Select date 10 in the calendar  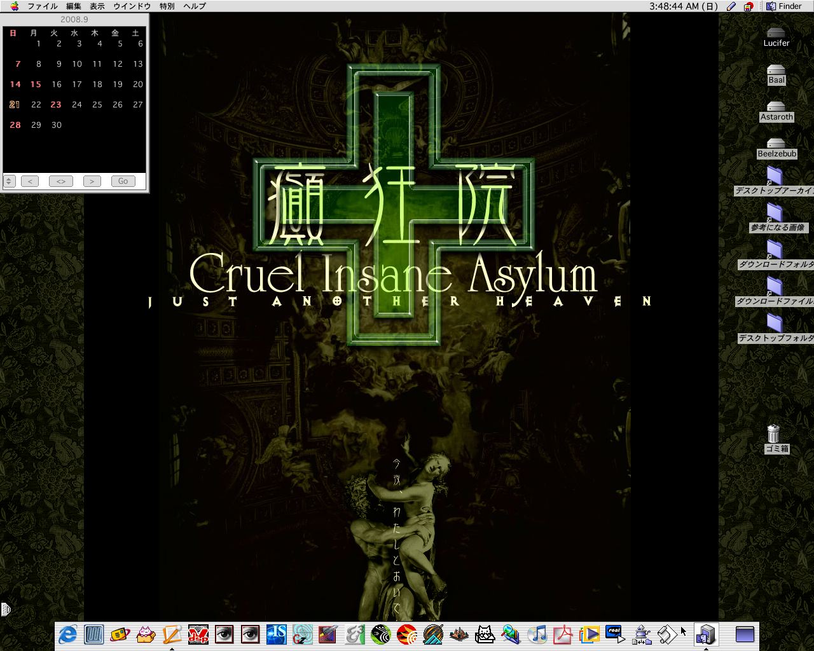[x=76, y=64]
